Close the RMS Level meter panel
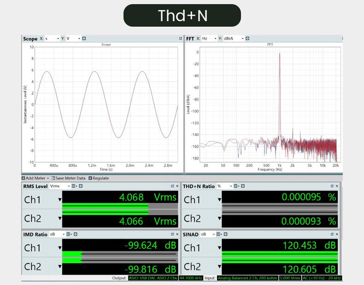Viewport: 364px width, 285px height. pyautogui.click(x=177, y=186)
